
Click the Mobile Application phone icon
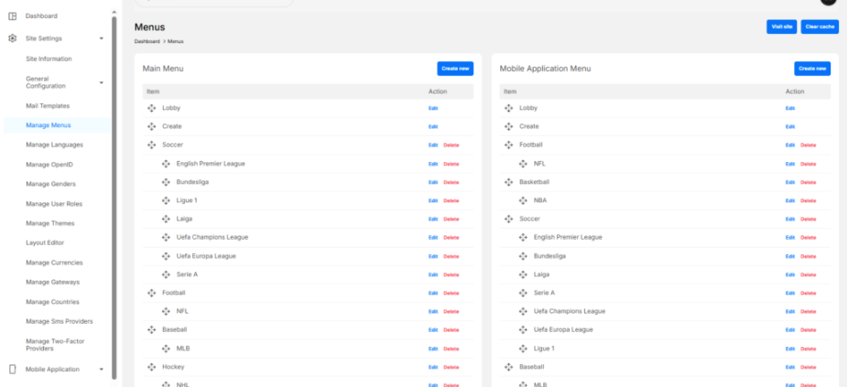[x=12, y=370]
